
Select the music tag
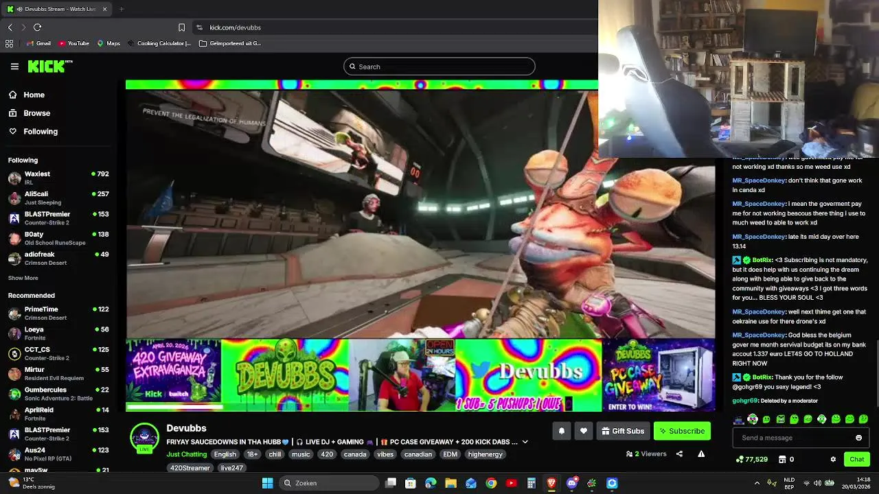point(301,454)
